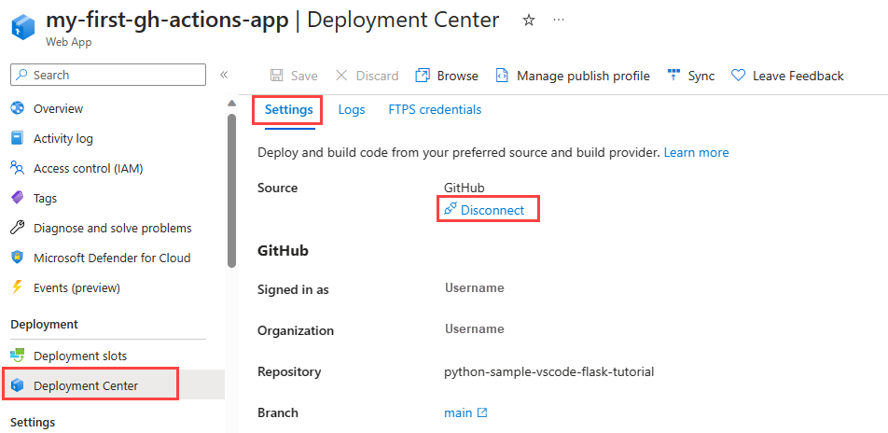
Task: Click the Save floppy disk icon
Action: 276,76
